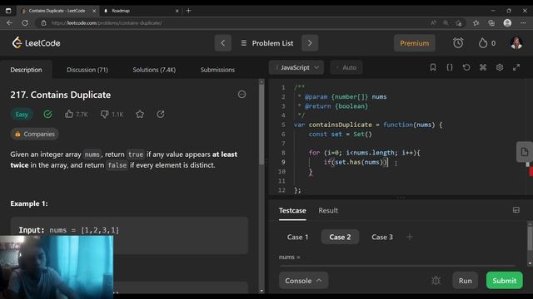Click the address bar URL
The image size is (533, 299).
(x=107, y=22)
